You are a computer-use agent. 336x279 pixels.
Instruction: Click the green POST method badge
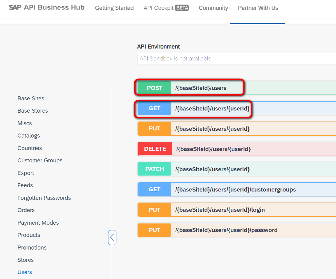pos(154,88)
